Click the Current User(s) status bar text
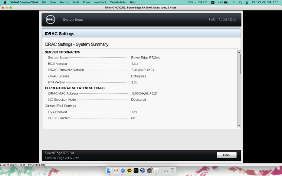Image resolution: width=282 pixels, height=176 pixels. pos(23,165)
